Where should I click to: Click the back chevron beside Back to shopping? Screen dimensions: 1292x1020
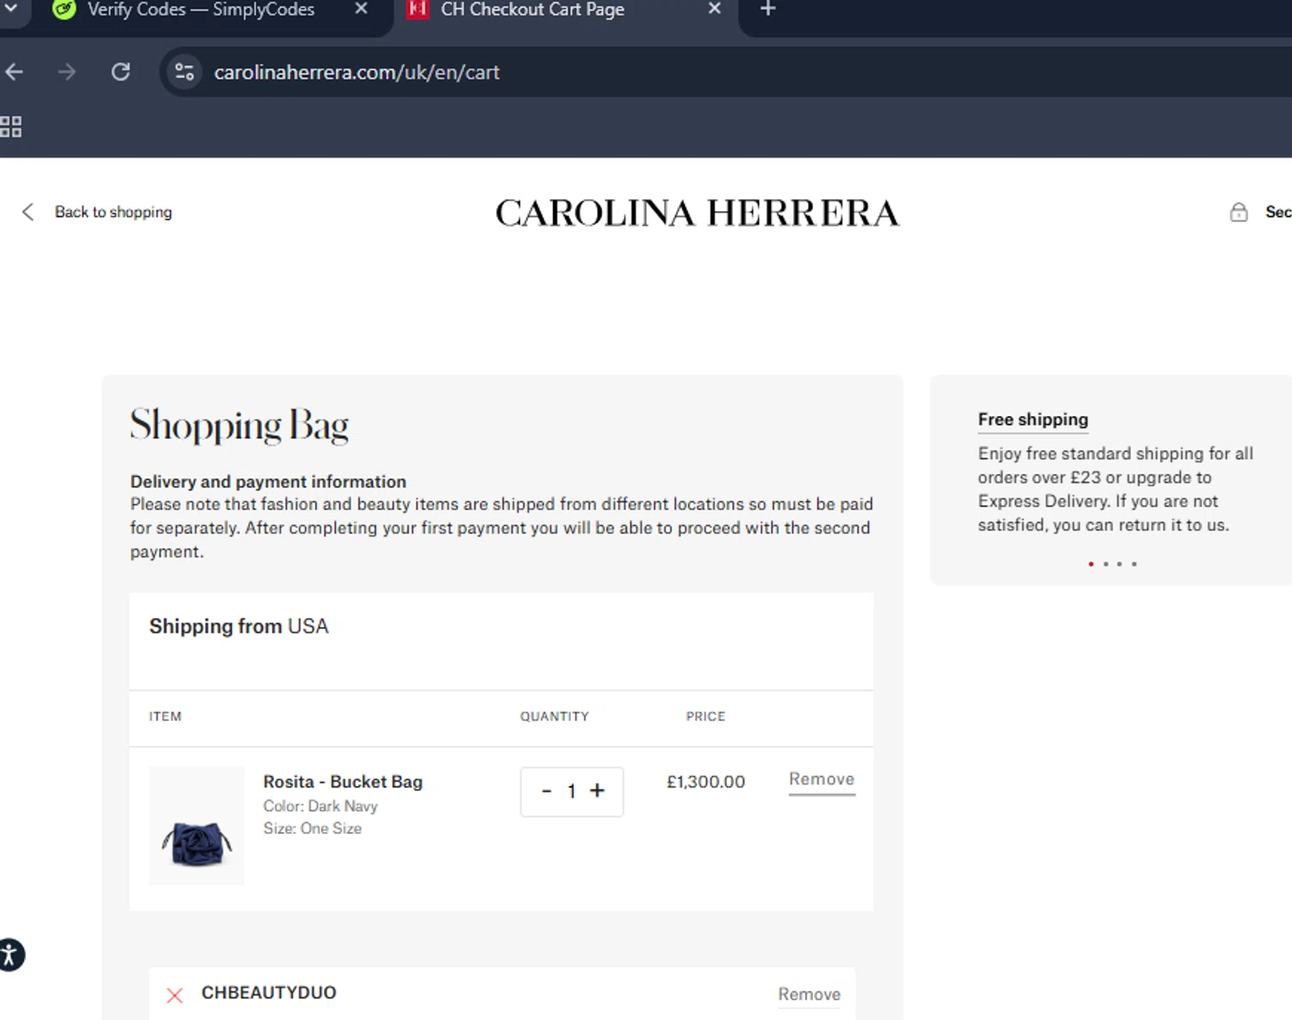tap(28, 212)
